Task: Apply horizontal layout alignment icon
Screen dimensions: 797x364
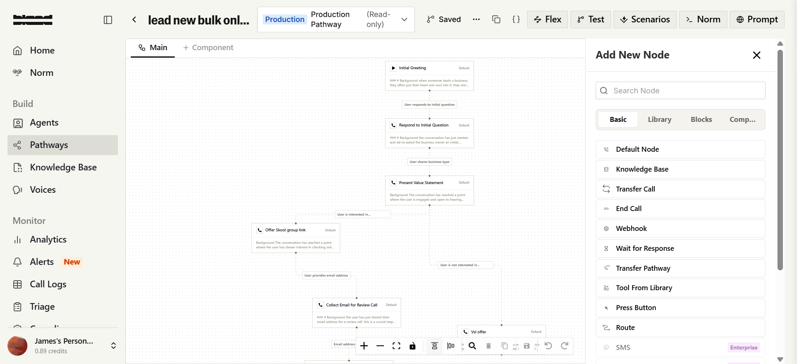Action: pyautogui.click(x=451, y=346)
